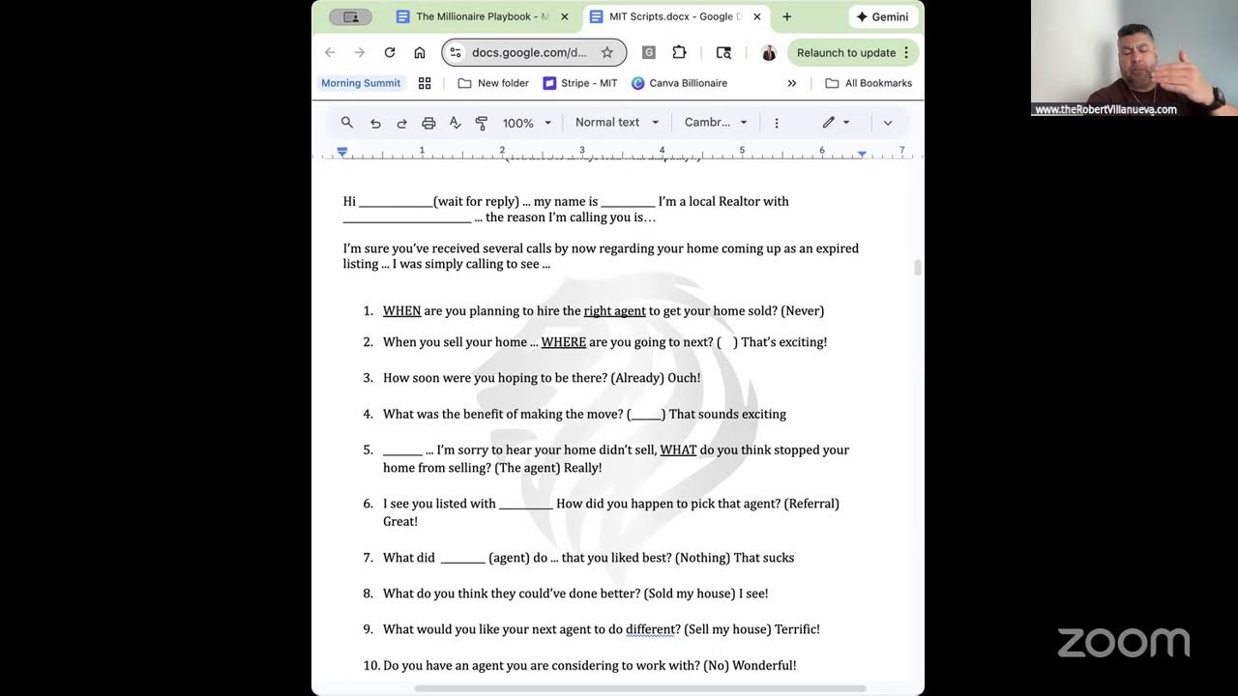Collapse the menus with chevron arrow
Image resolution: width=1238 pixels, height=696 pixels.
888,123
